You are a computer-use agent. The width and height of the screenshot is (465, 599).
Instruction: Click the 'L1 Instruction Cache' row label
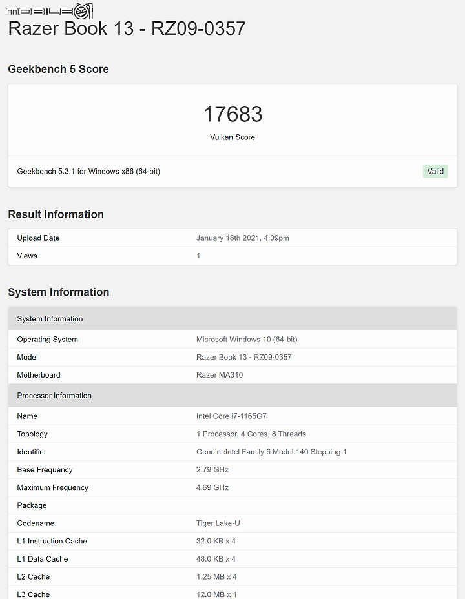52,542
